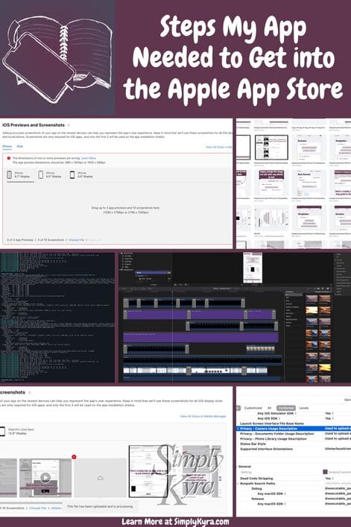This screenshot has width=351, height=527.
Task: Open View All Sizes in Media Manager
Action: click(203, 416)
